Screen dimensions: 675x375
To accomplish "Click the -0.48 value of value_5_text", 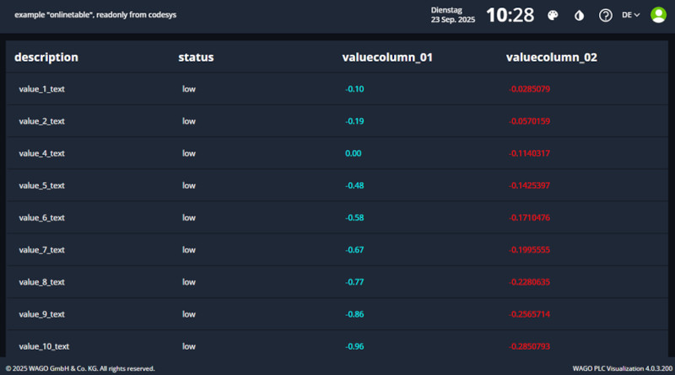I will click(x=354, y=185).
